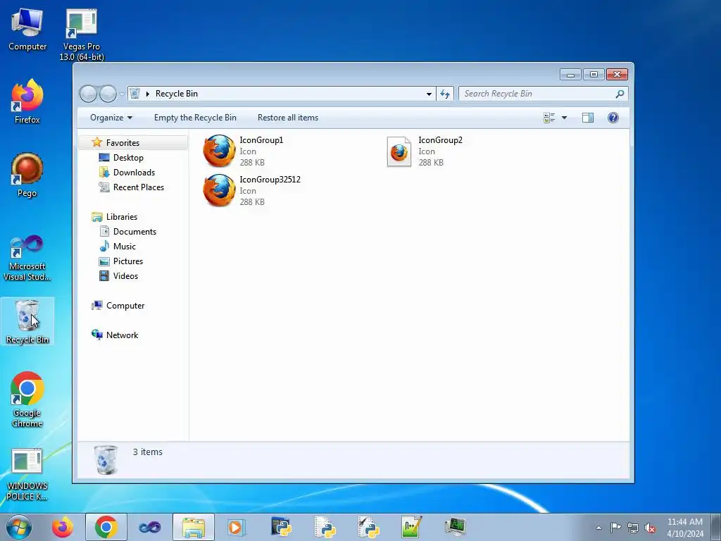Open the Windows Start button

19,527
